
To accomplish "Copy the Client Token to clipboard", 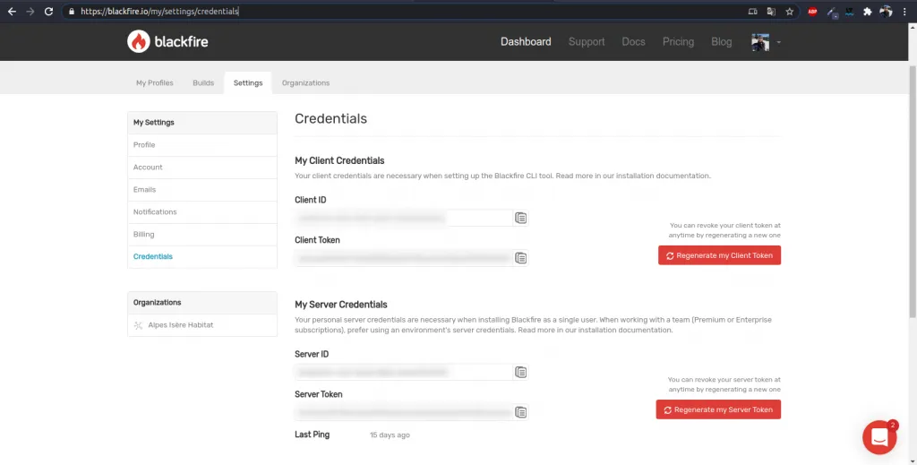I will point(520,258).
